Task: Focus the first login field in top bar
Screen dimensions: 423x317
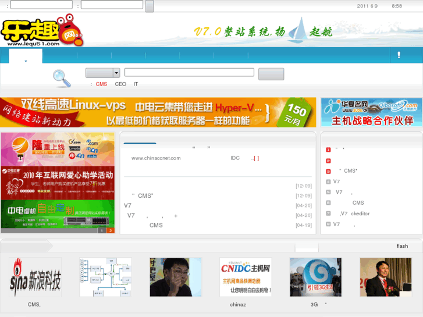Action: pyautogui.click(x=41, y=5)
